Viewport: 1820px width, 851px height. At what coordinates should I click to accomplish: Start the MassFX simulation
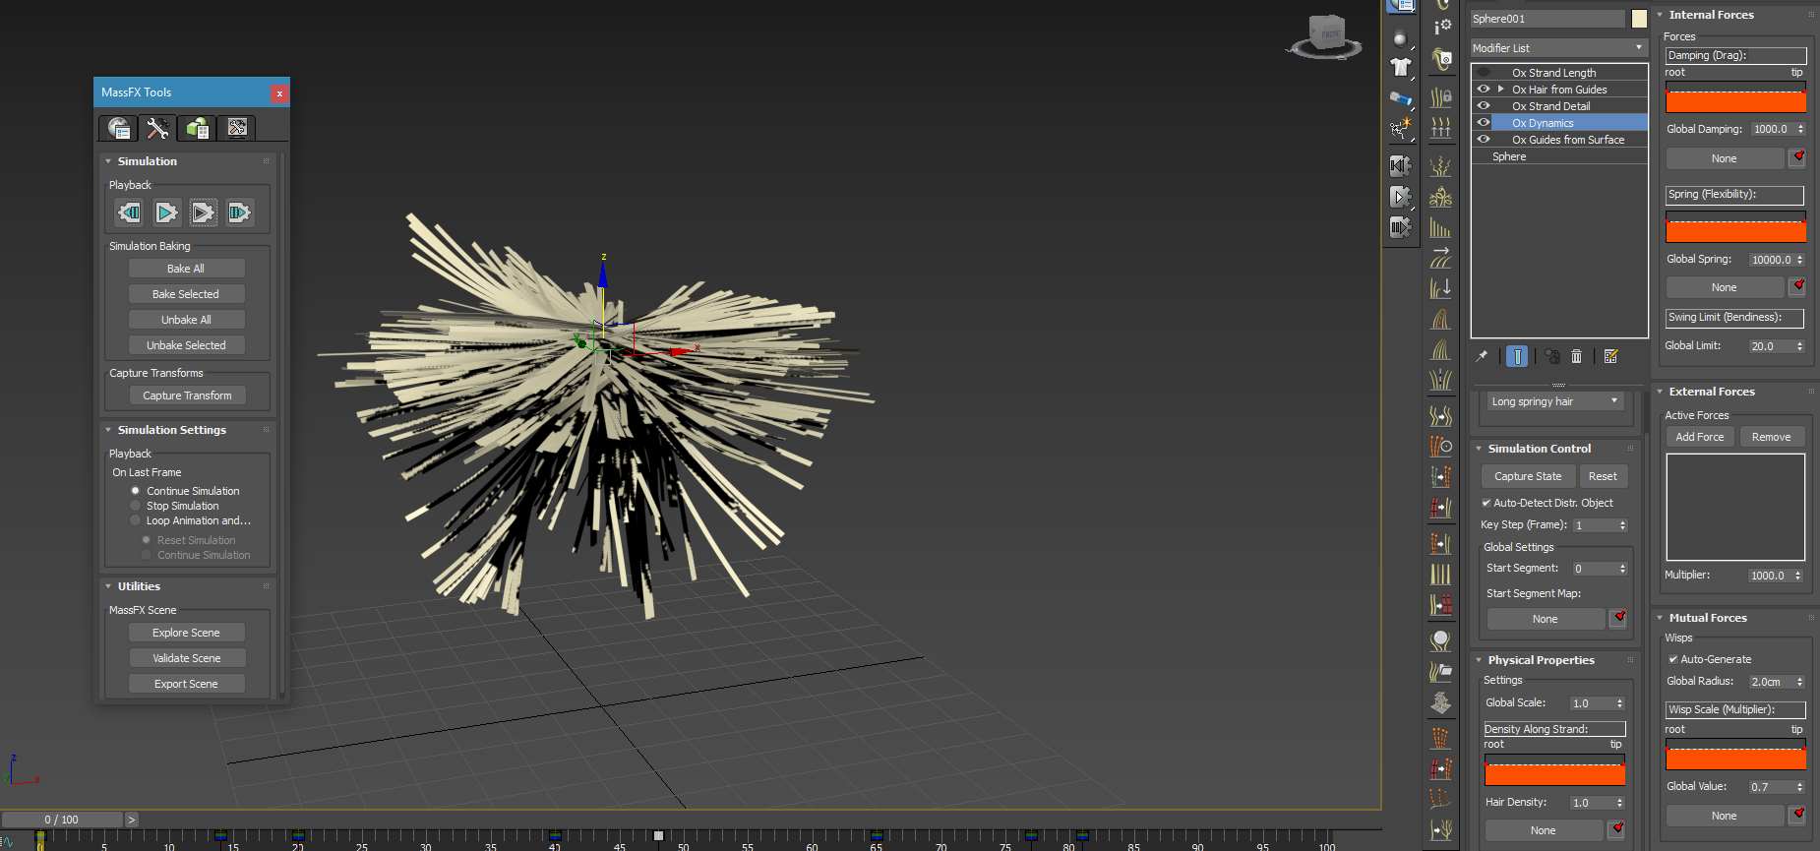[166, 213]
